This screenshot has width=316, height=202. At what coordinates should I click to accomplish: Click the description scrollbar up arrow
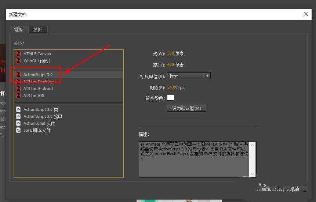pyautogui.click(x=252, y=145)
